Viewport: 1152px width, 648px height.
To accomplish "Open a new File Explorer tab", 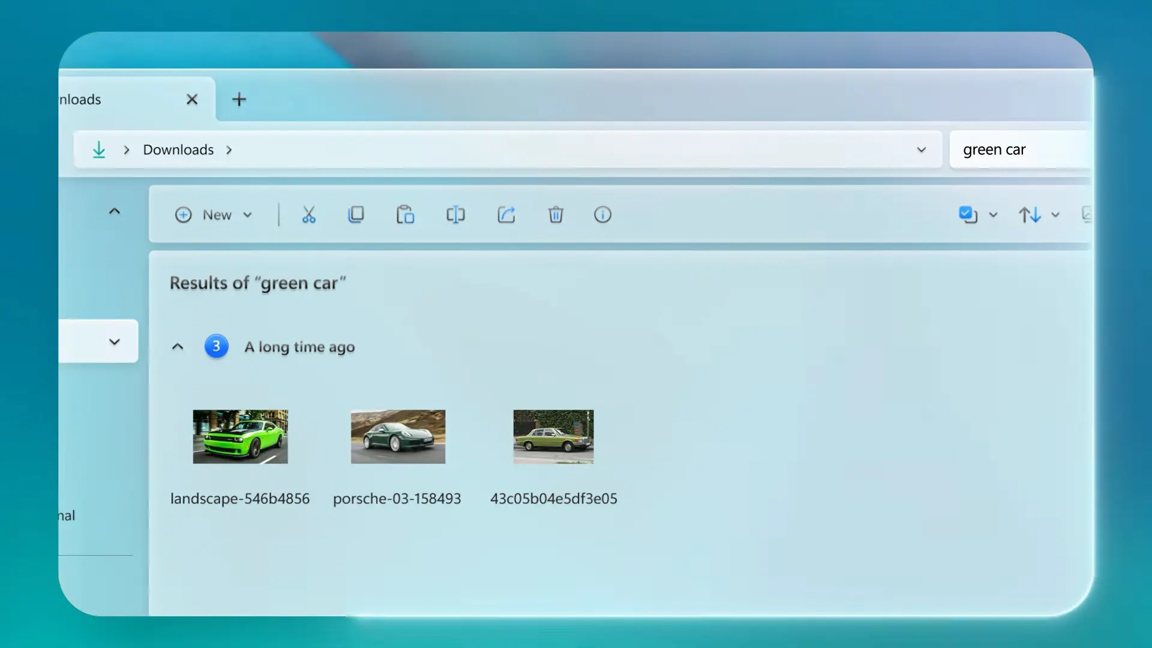I will pos(239,99).
